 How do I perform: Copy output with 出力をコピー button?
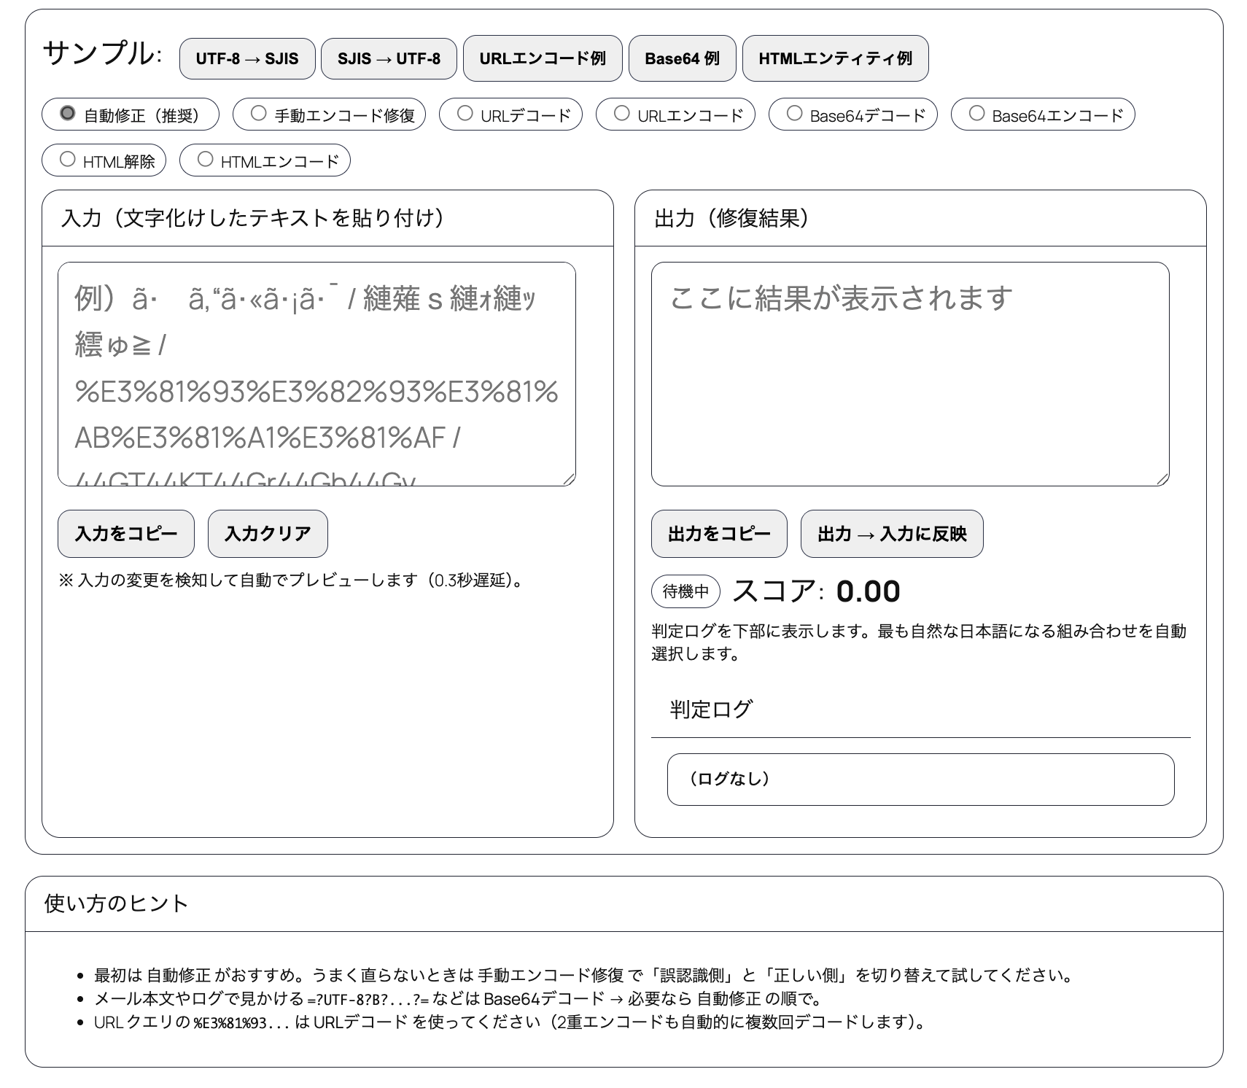[x=719, y=534]
